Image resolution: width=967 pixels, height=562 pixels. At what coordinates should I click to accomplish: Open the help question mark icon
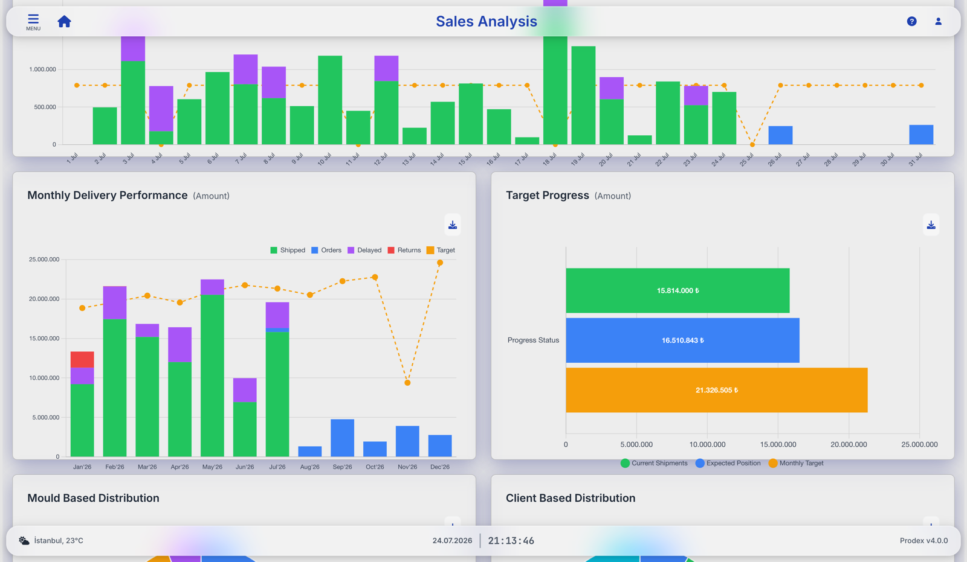coord(911,22)
